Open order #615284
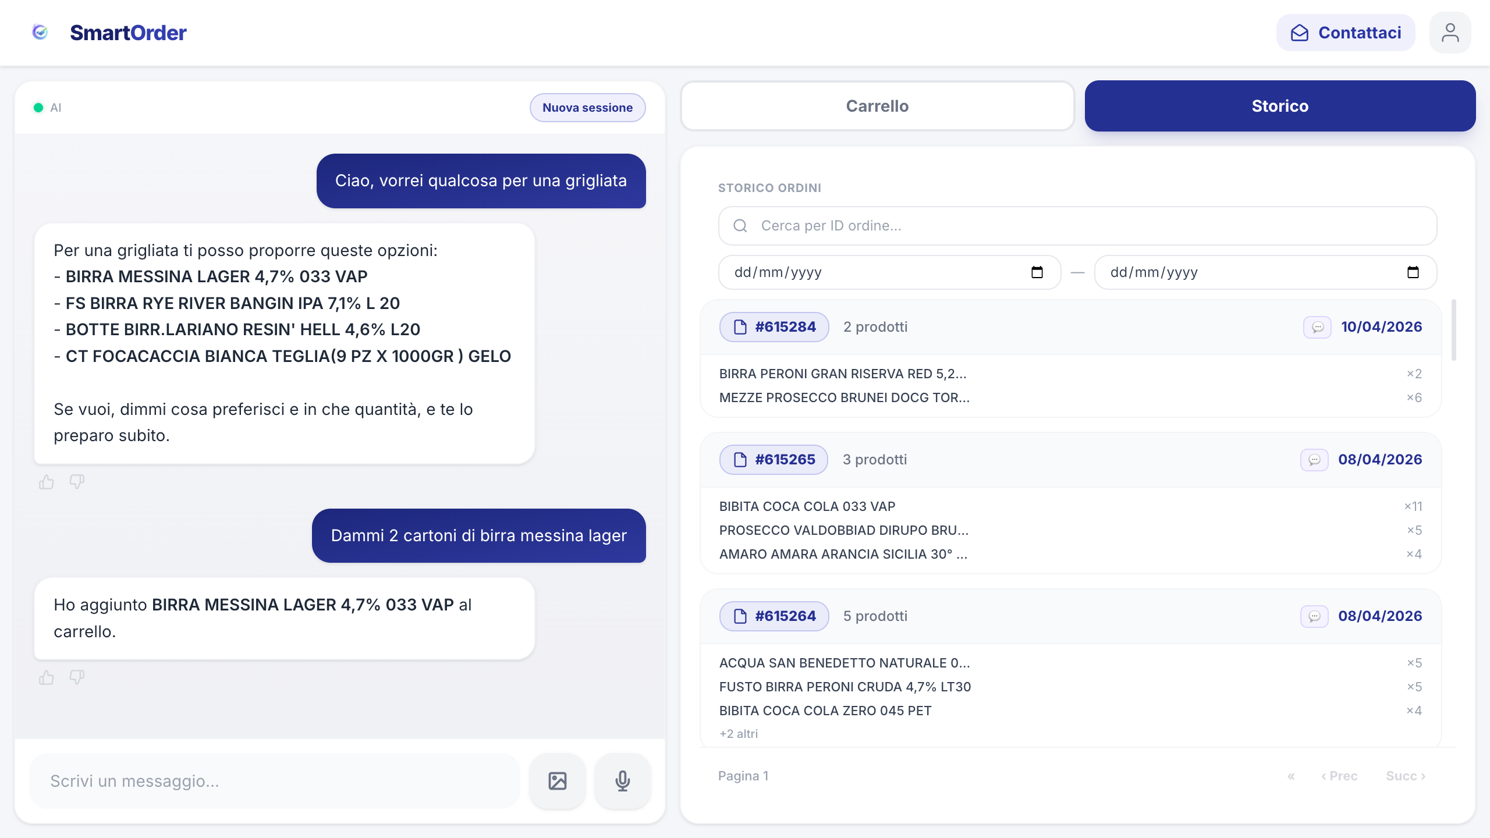This screenshot has height=838, width=1490. (x=774, y=327)
